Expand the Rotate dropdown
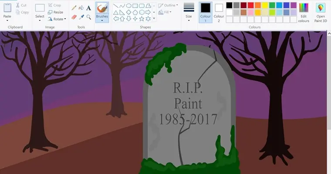The height and width of the screenshot is (174, 331). (65, 19)
